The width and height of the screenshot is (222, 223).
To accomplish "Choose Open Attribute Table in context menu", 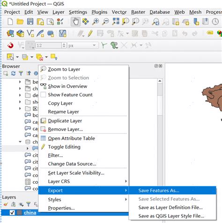I will [83, 138].
